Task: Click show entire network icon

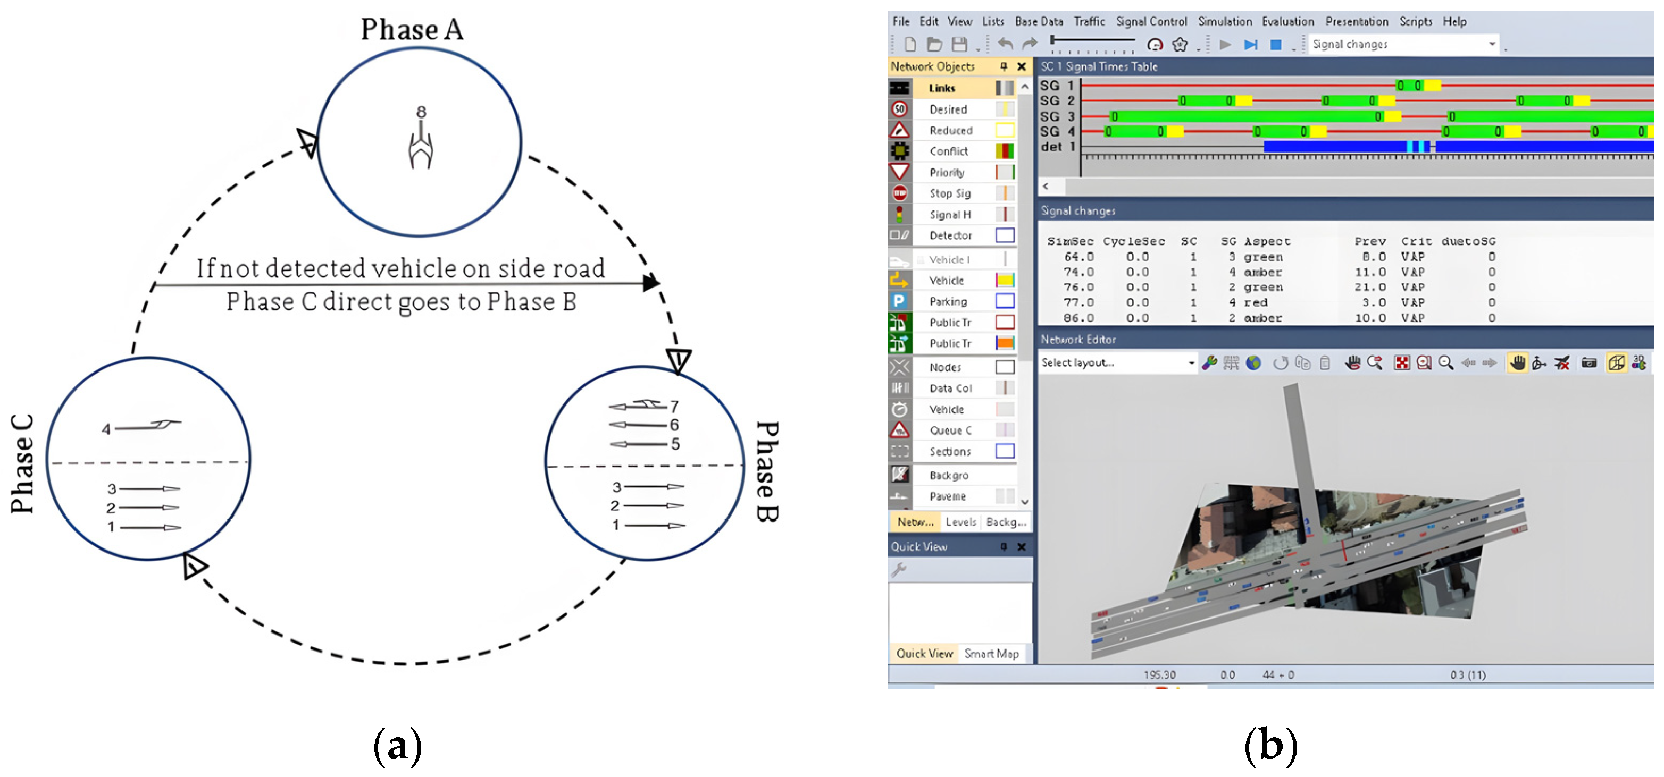Action: (1402, 362)
